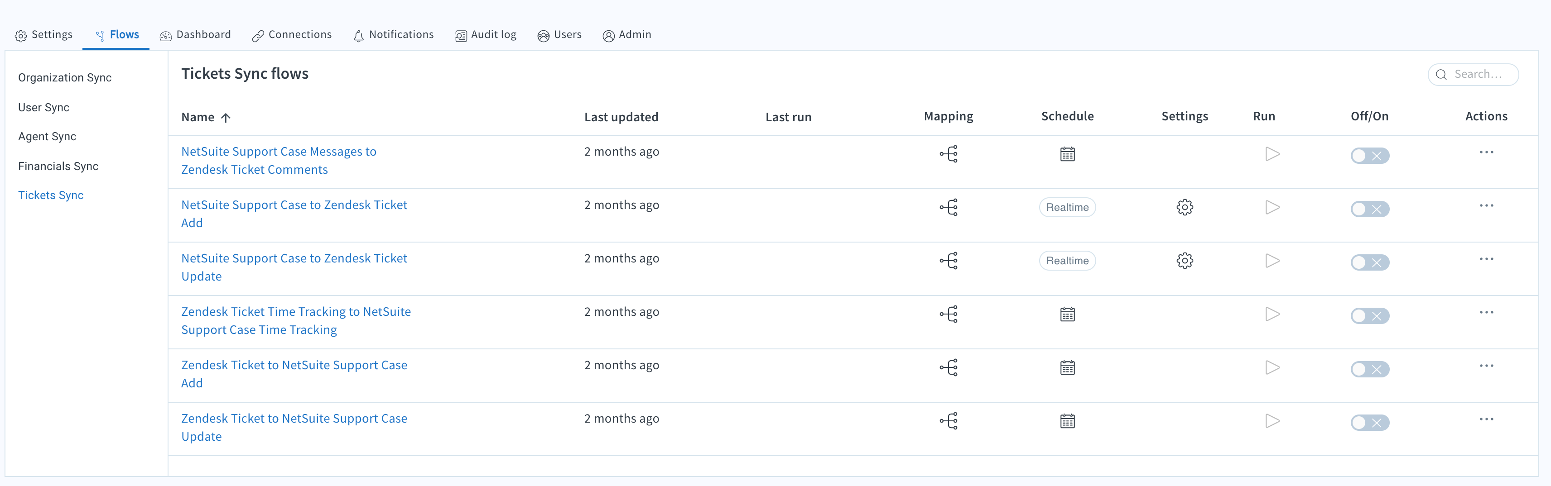Select Organization Sync in the sidebar

pyautogui.click(x=65, y=77)
